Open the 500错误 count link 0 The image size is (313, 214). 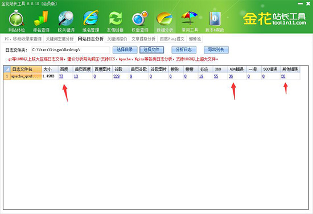click(x=263, y=76)
